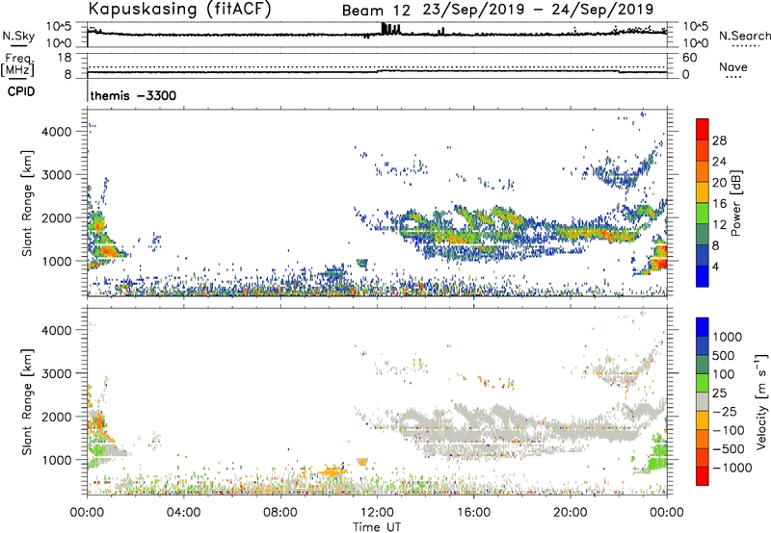Click the 'Time UT' axis title
Screen dimensions: 771x533
377,527
